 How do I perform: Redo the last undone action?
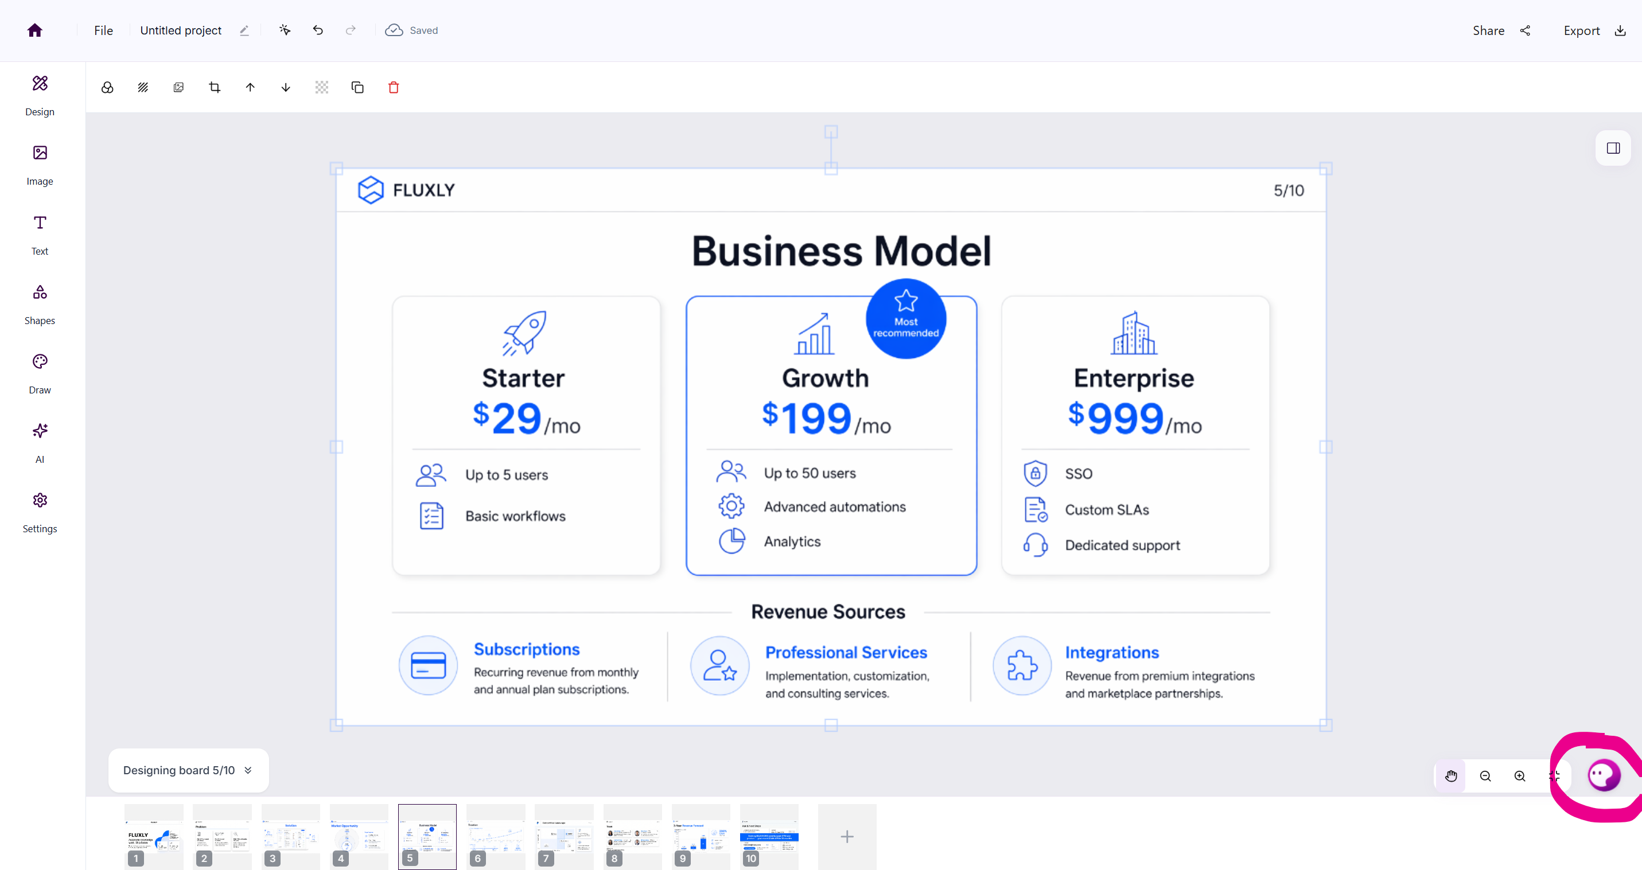[x=351, y=30]
